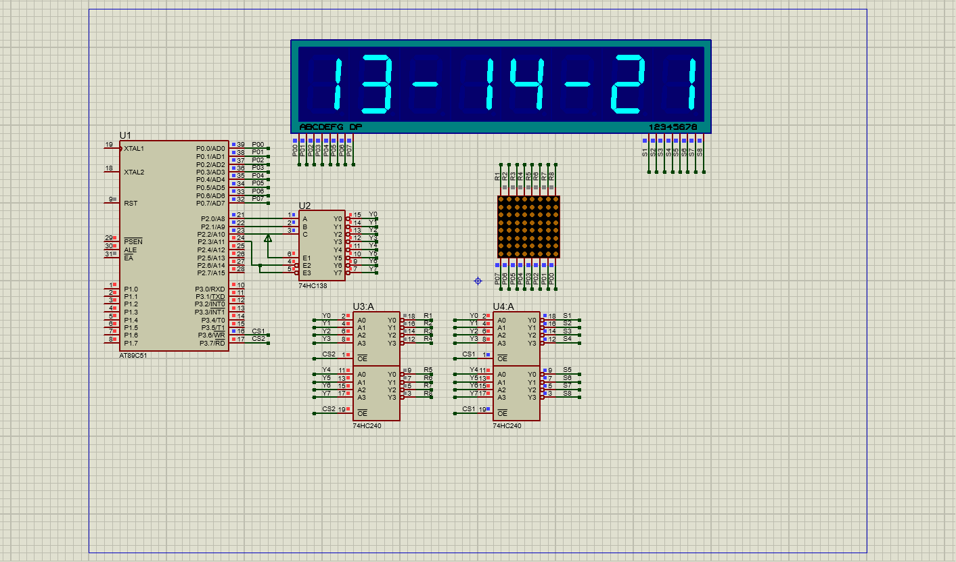Viewport: 956px width, 562px height.
Task: Select the 74HC138 decoder U2 body
Action: click(322, 245)
